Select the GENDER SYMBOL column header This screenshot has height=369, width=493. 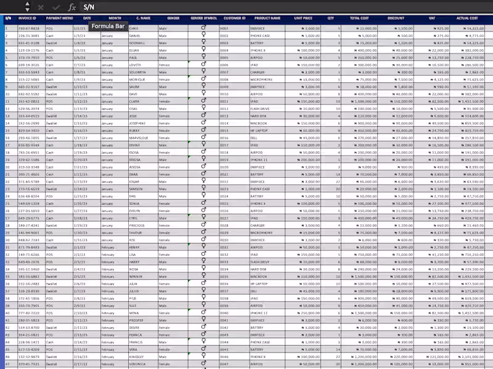coord(204,18)
